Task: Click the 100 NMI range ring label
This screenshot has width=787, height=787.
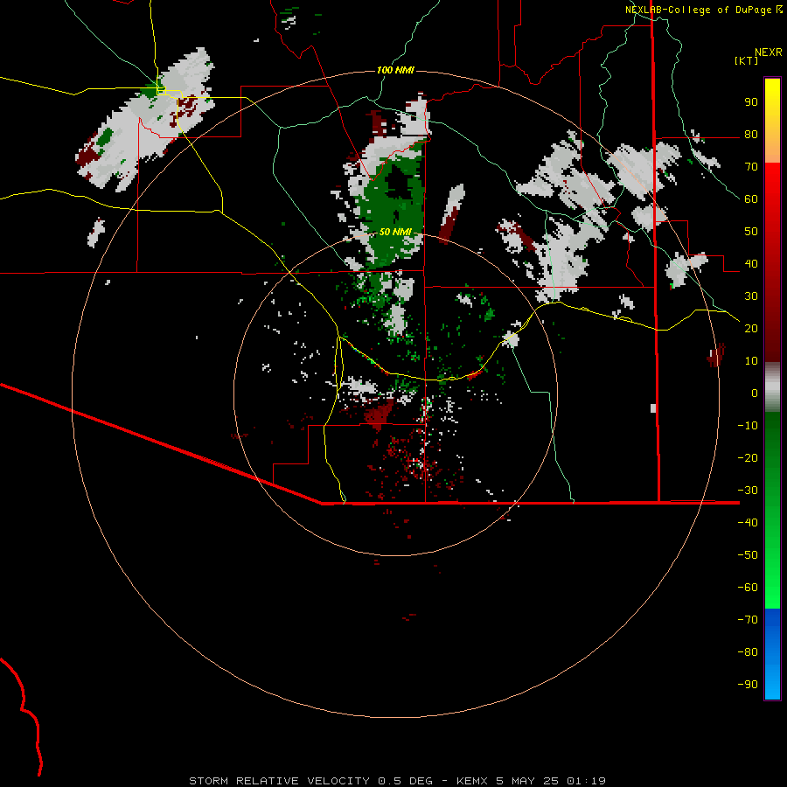Action: 395,70
